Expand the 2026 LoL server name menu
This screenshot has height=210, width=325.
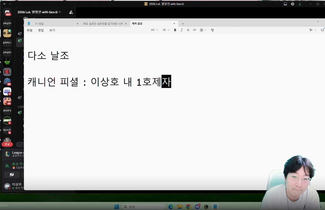tap(39, 12)
